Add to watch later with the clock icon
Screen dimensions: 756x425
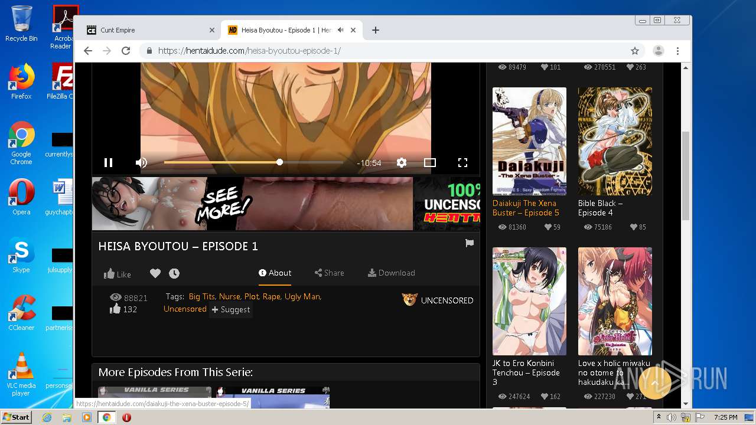point(174,273)
